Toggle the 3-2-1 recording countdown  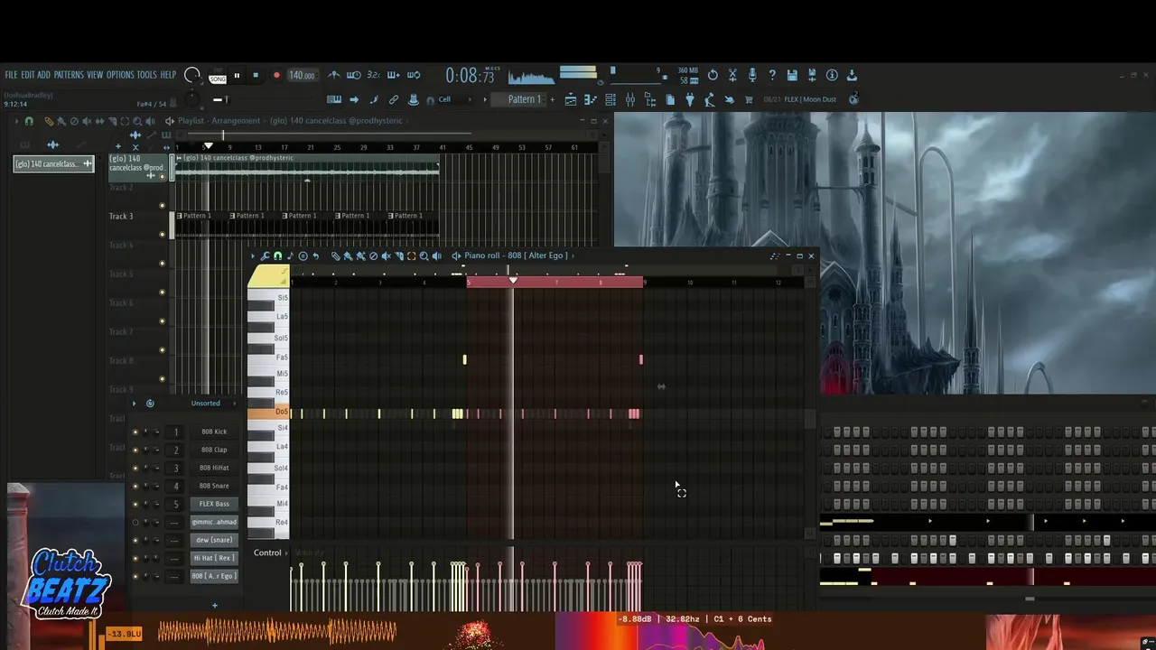[374, 75]
